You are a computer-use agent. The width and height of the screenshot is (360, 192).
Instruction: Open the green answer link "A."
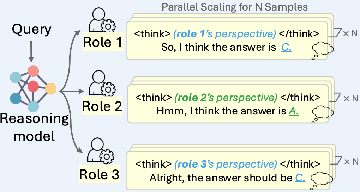294,112
